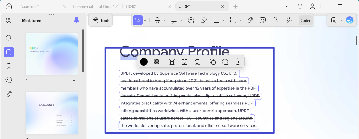Click the Sluiten button
This screenshot has width=359, height=139.
[306, 21]
